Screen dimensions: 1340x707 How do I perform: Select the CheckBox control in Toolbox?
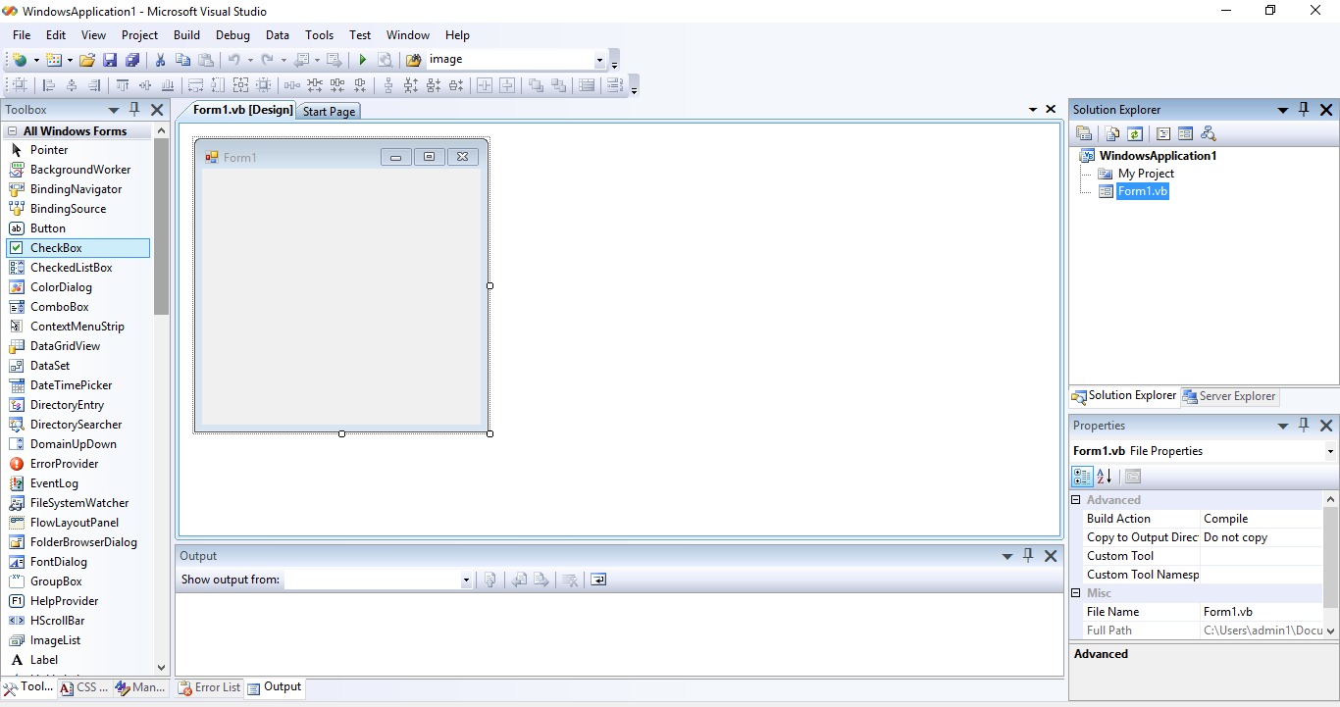[x=78, y=248]
